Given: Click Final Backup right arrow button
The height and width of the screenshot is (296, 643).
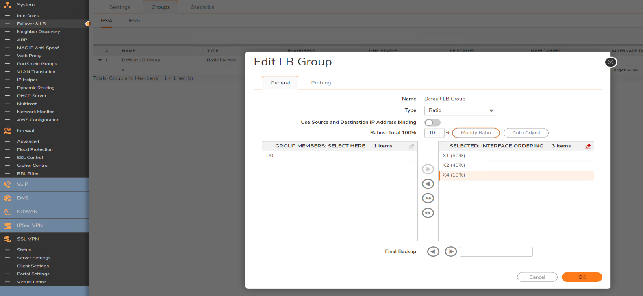Looking at the screenshot, I should point(451,252).
